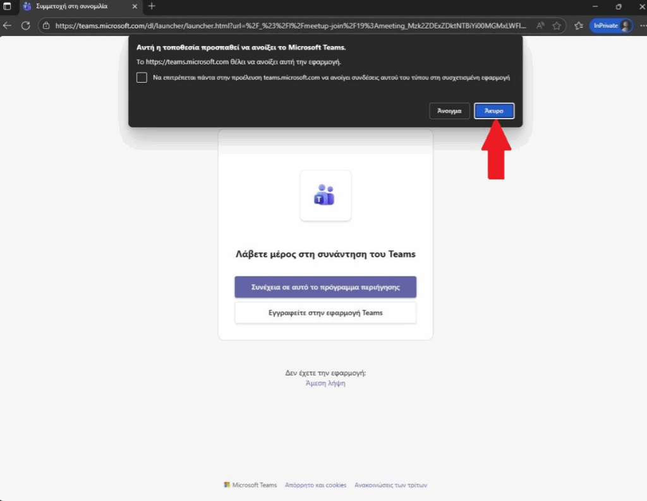The height and width of the screenshot is (501, 647).
Task: Open the Favorites list icon
Action: click(579, 26)
